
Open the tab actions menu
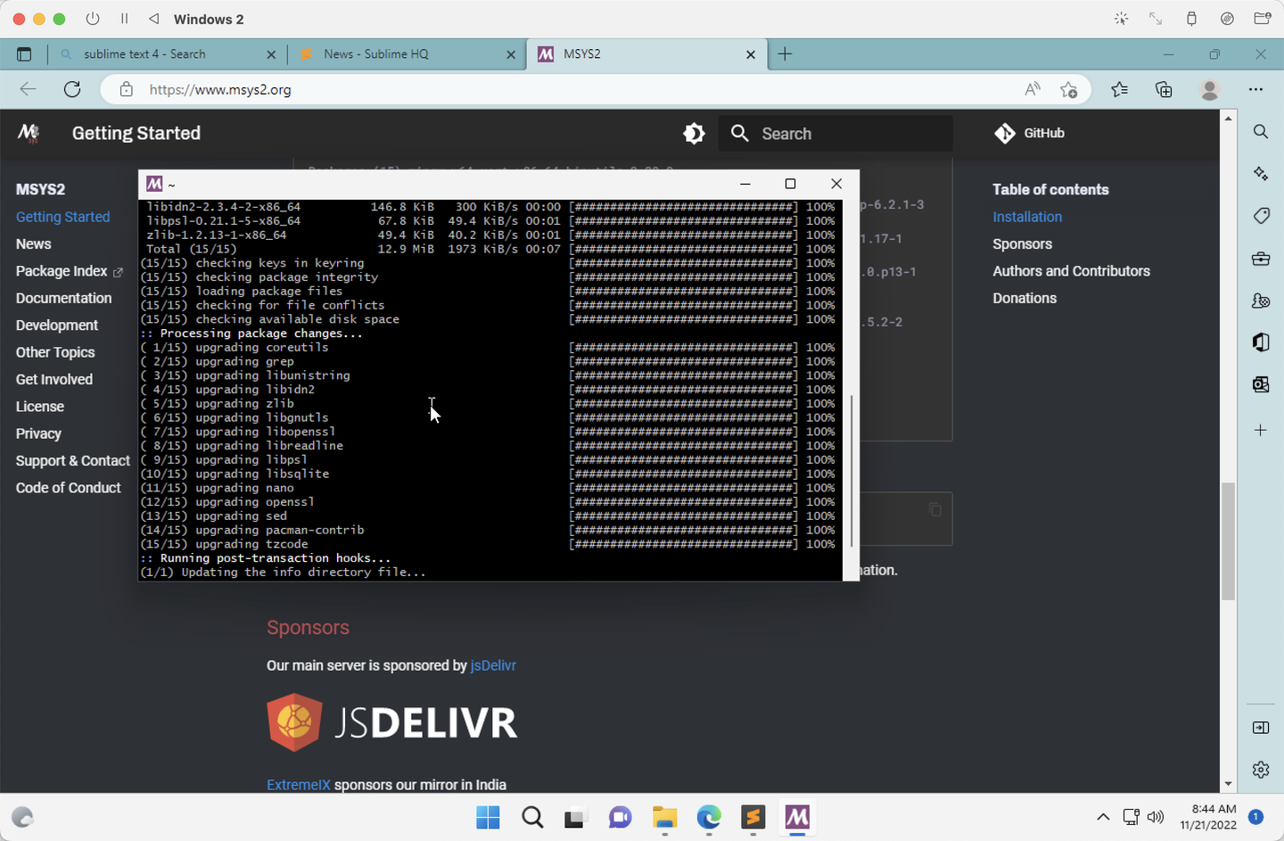24,54
